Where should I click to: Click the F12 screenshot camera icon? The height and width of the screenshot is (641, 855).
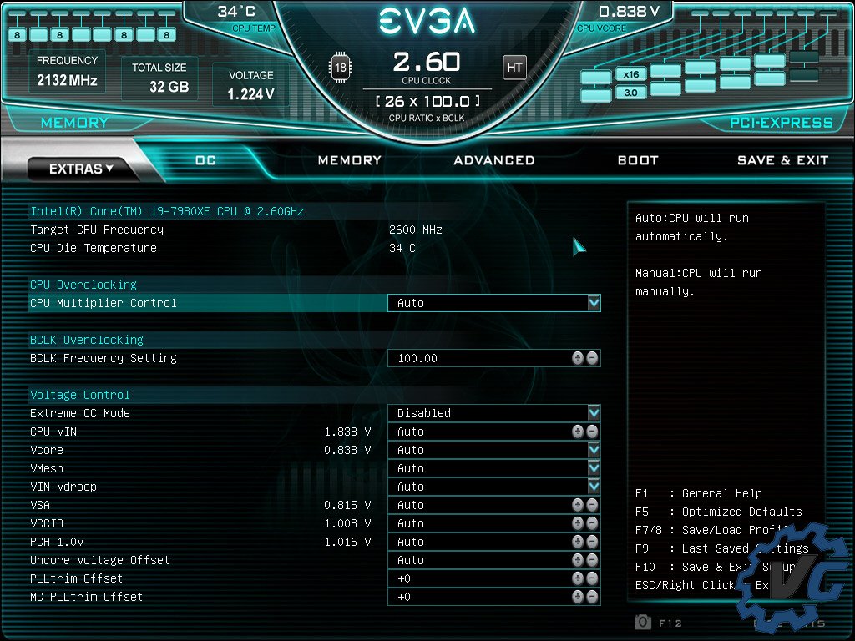[643, 622]
